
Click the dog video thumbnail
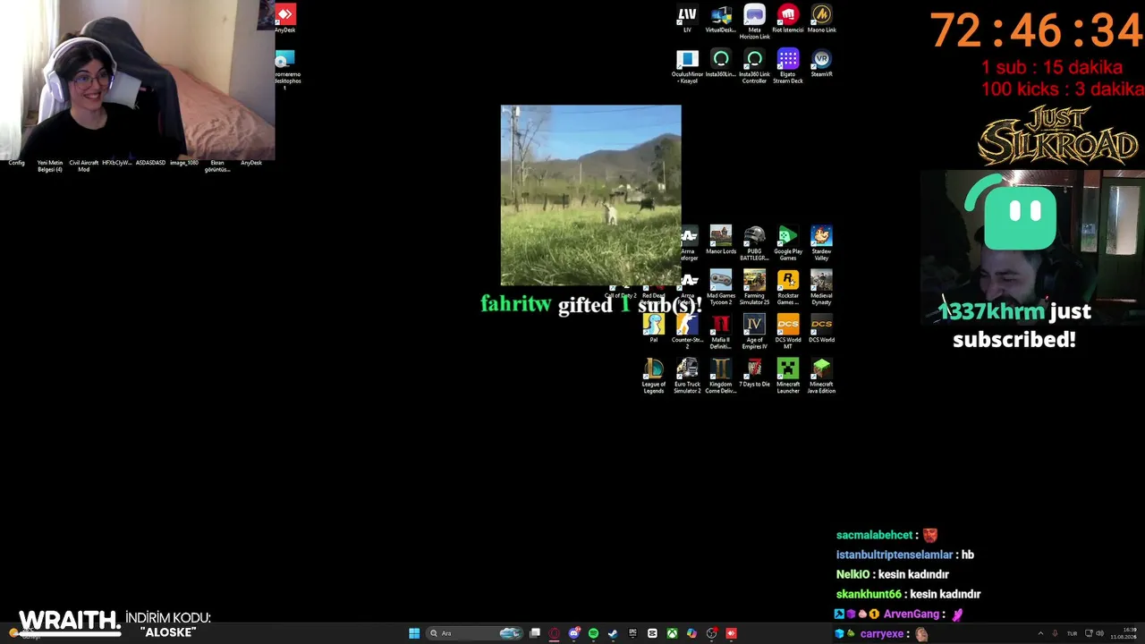point(590,195)
